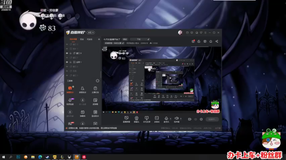This screenshot has height=160, width=286.
Task: Open the 视频连麦 tool
Action: pos(70,101)
